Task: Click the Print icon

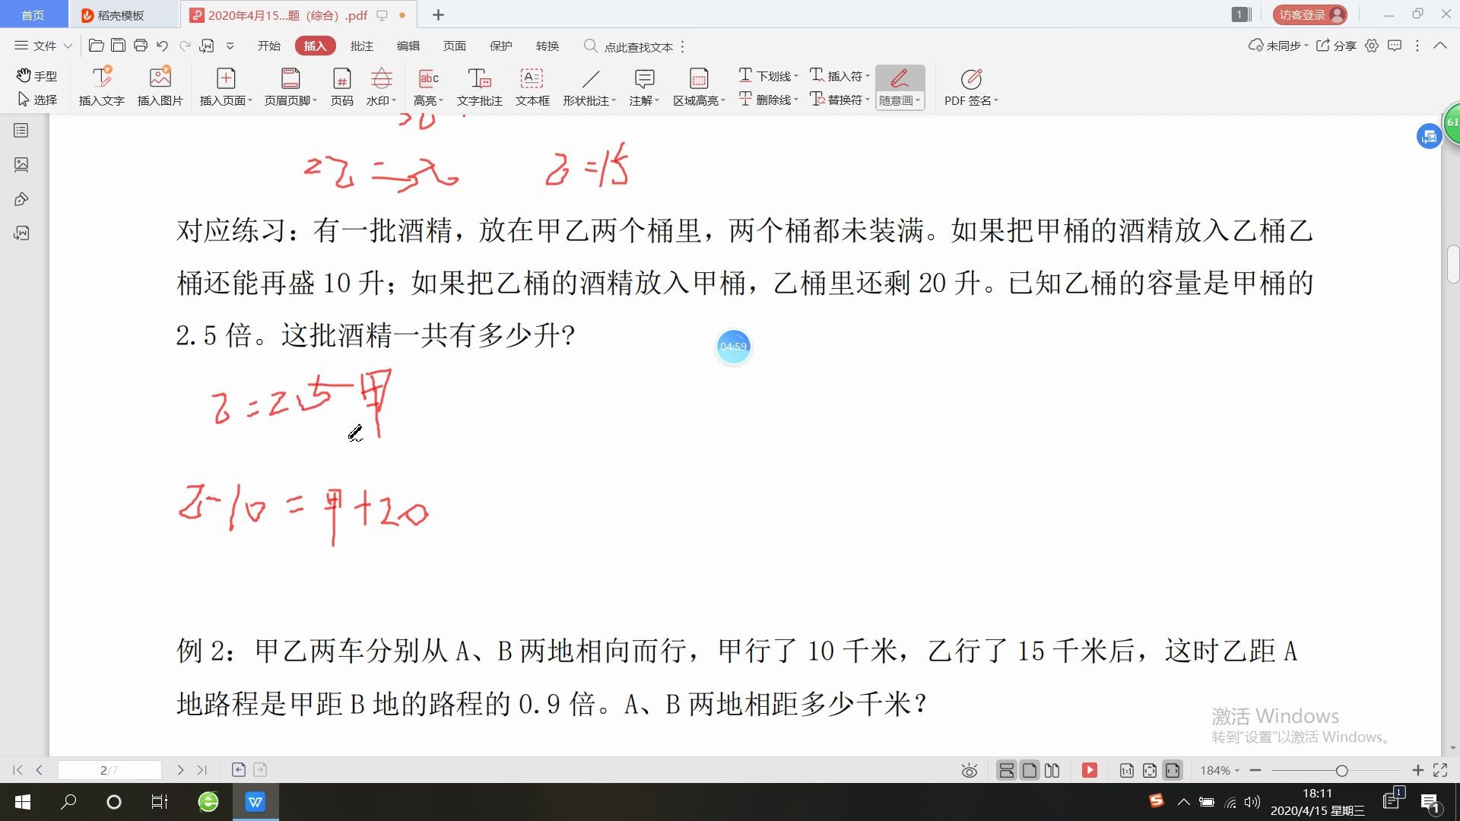Action: [x=140, y=46]
